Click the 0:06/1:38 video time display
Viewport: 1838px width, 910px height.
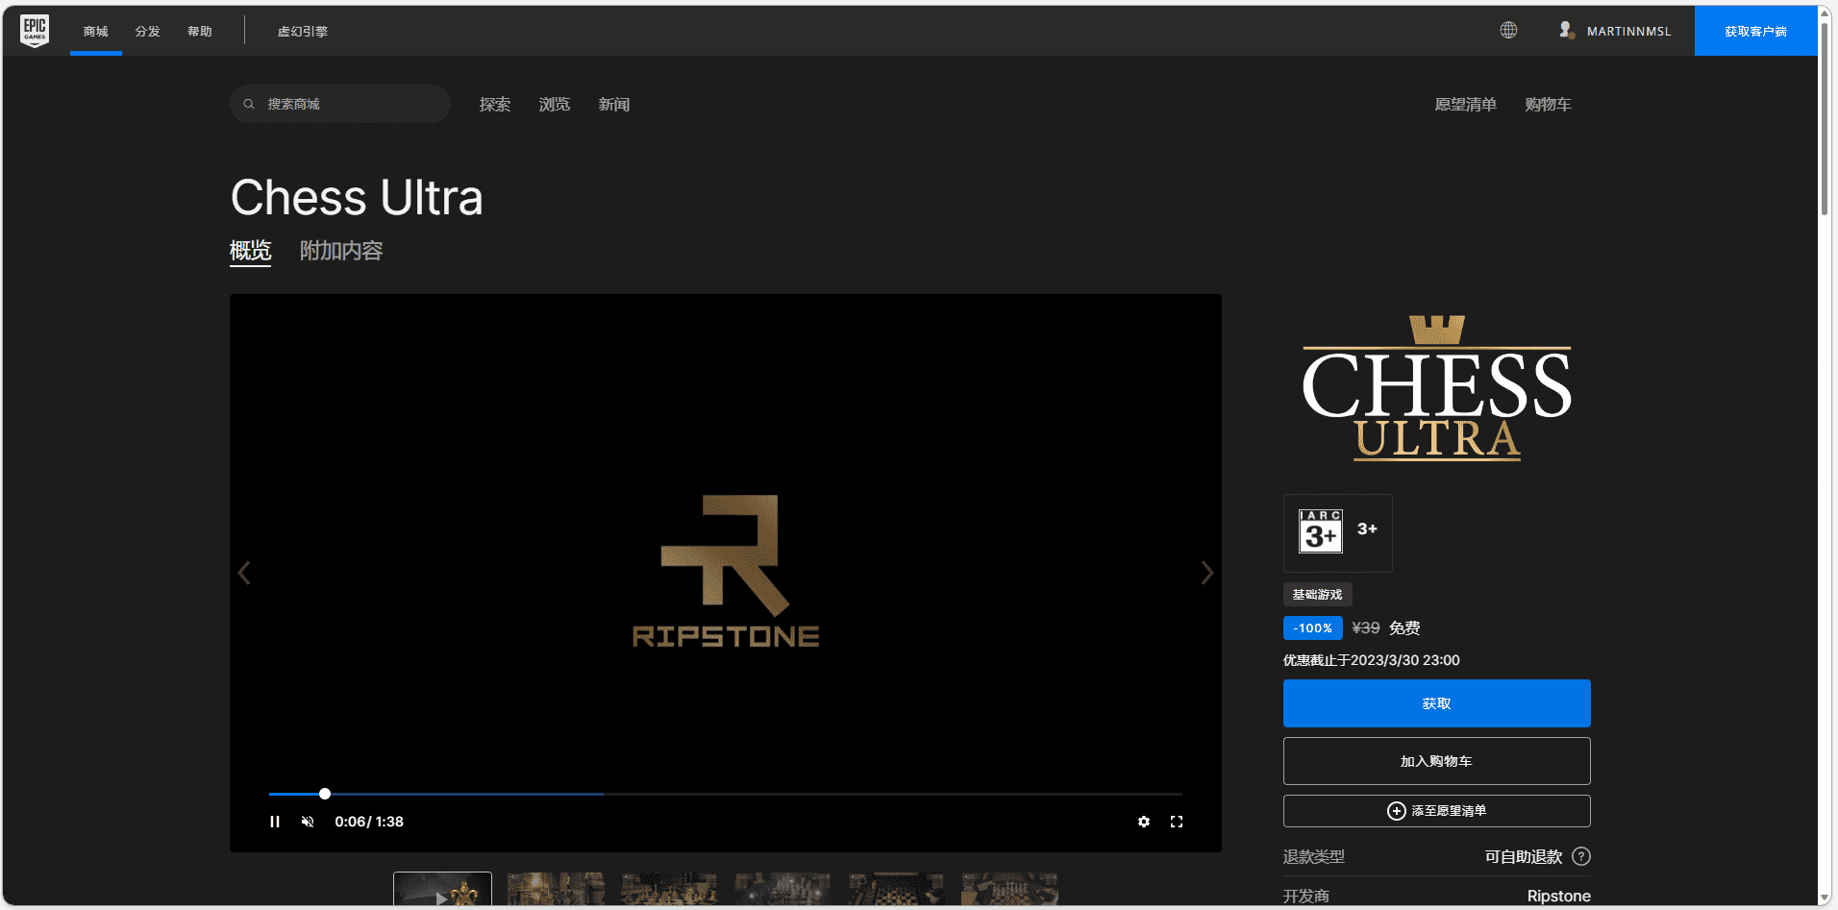pos(369,822)
